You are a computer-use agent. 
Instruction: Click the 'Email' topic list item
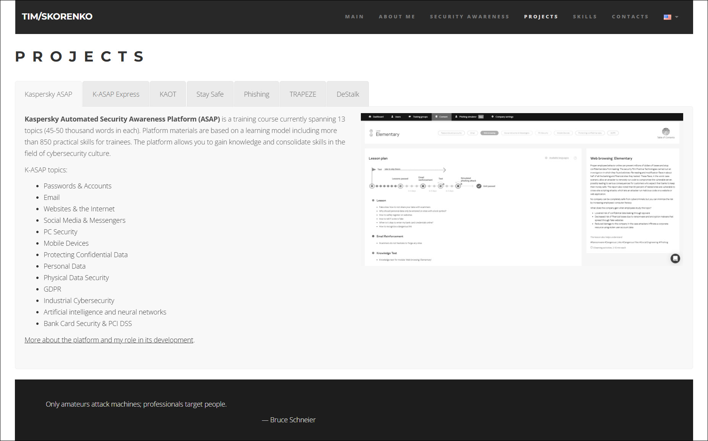click(x=52, y=197)
